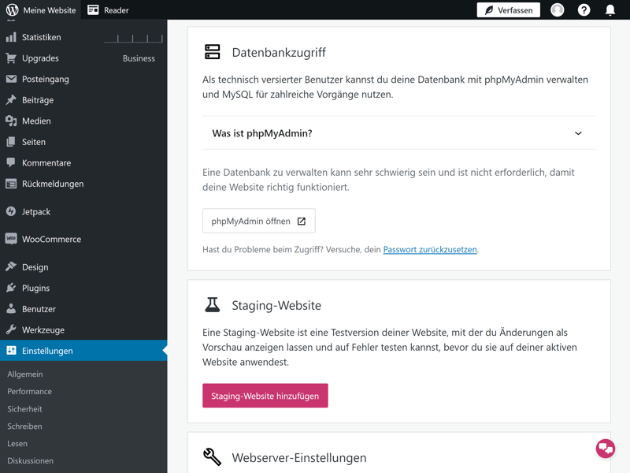Open the help question mark icon
This screenshot has height=473, width=630.
point(584,10)
